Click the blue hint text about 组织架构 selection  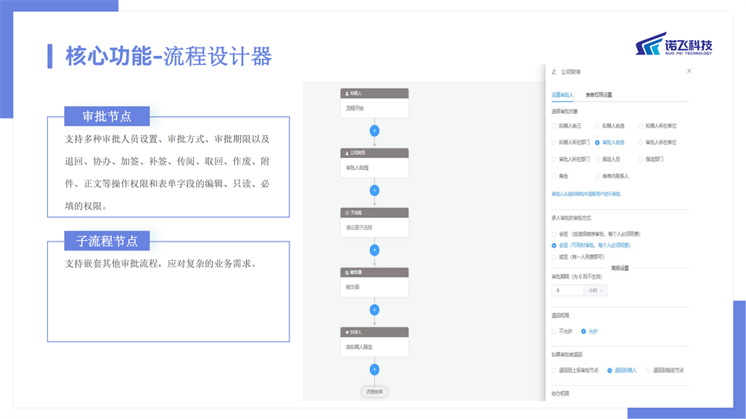point(586,194)
